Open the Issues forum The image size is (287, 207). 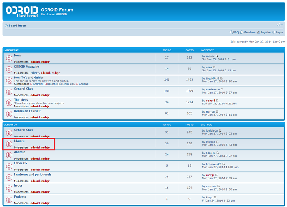pos(18,186)
